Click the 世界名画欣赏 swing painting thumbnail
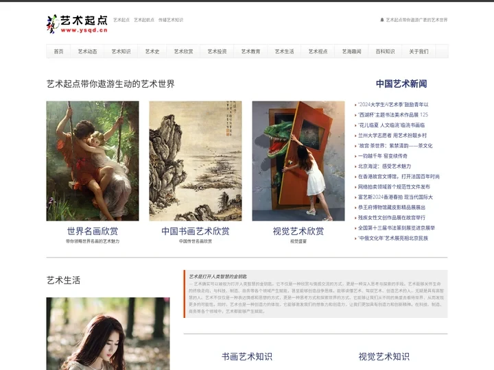This screenshot has width=494, height=370. [93, 161]
